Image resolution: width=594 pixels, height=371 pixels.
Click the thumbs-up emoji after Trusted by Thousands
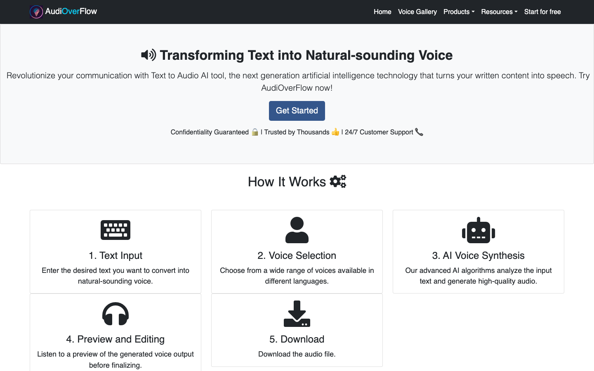click(x=335, y=132)
